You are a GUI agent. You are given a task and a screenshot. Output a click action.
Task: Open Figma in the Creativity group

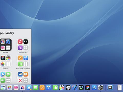(3, 58)
